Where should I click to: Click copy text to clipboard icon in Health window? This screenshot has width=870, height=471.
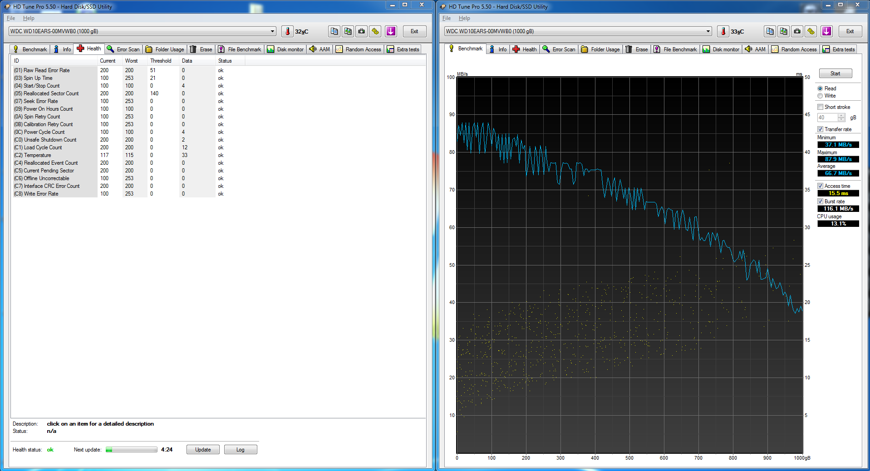click(x=334, y=31)
